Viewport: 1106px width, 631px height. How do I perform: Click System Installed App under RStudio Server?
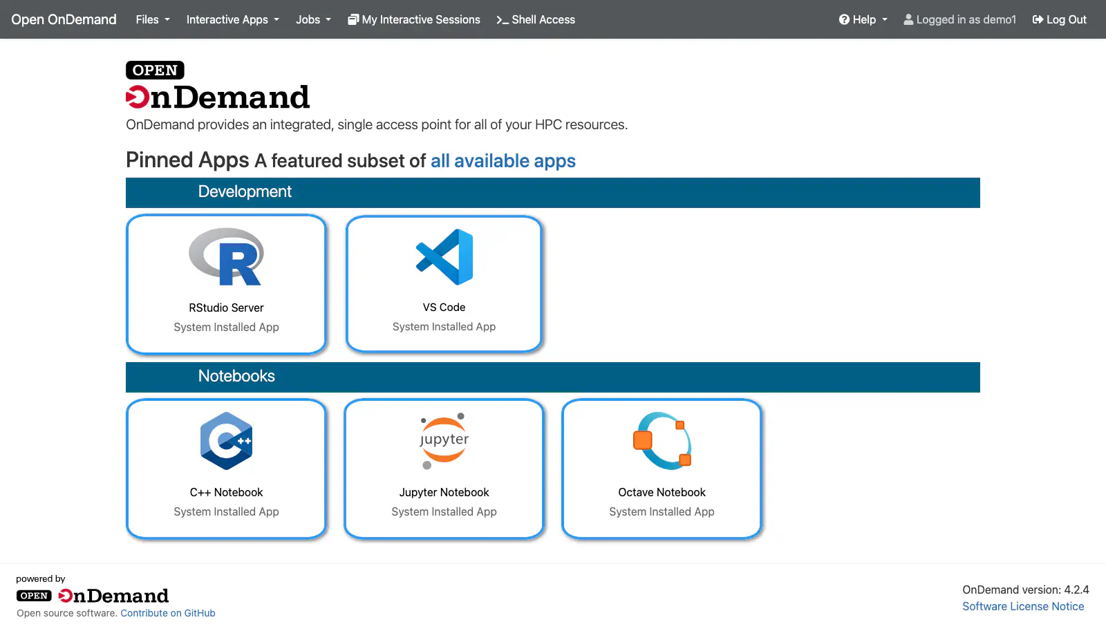tap(226, 327)
